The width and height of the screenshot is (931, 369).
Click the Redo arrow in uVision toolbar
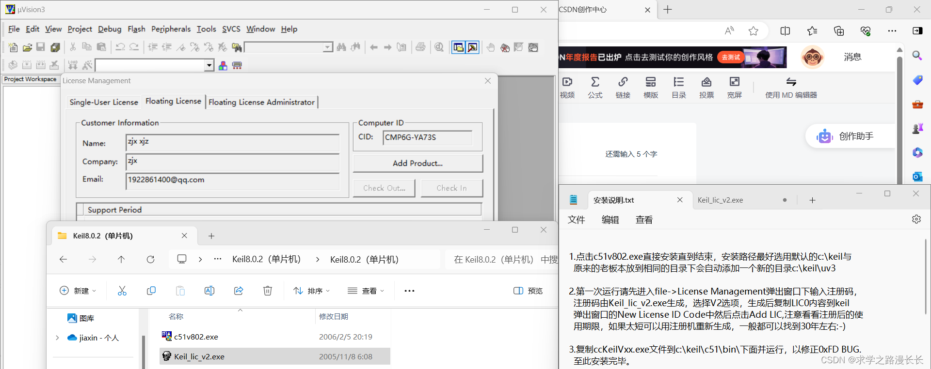134,47
